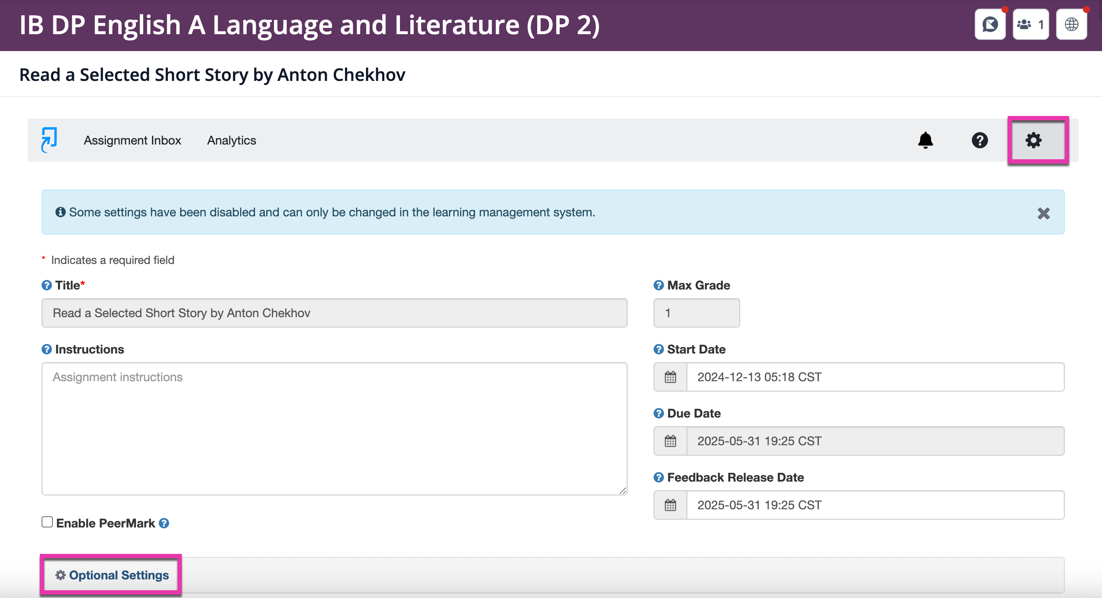Open notifications bell icon
The image size is (1102, 598).
point(925,140)
